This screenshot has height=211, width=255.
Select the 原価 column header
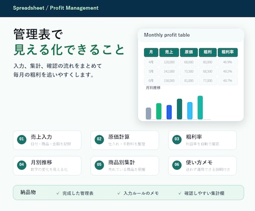pos(189,52)
